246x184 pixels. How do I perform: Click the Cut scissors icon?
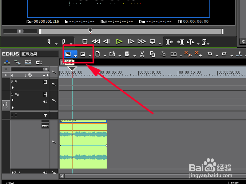(x=142, y=54)
